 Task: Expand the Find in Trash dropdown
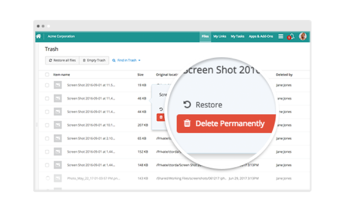tap(139, 60)
